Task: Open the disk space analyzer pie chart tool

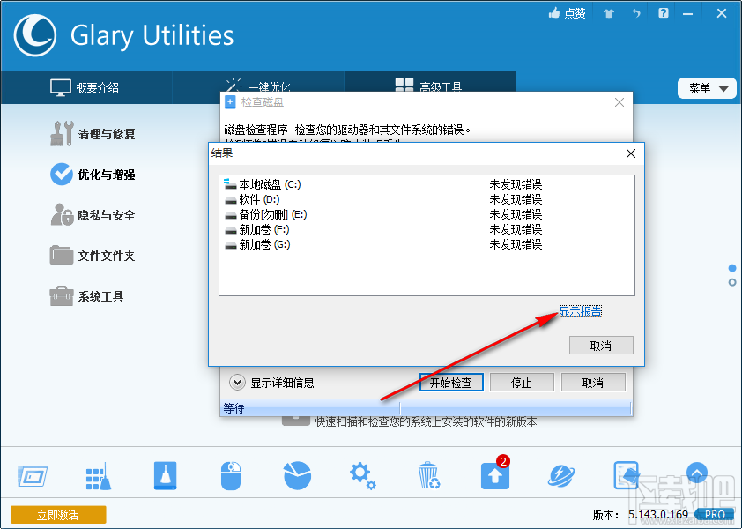Action: pos(296,474)
